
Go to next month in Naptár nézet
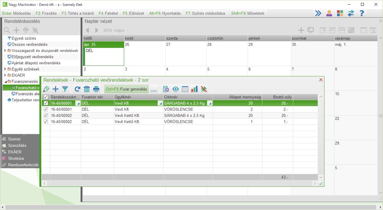click(x=97, y=30)
